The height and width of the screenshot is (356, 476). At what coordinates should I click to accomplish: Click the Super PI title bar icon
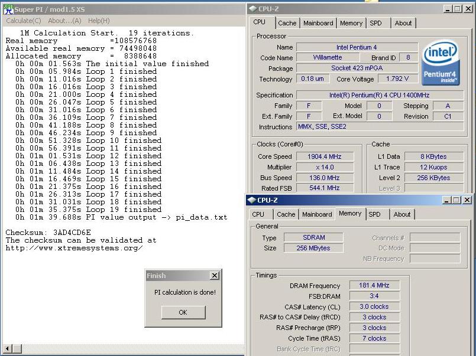pos(8,9)
